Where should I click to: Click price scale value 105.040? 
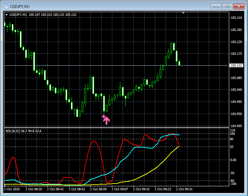(x=236, y=89)
